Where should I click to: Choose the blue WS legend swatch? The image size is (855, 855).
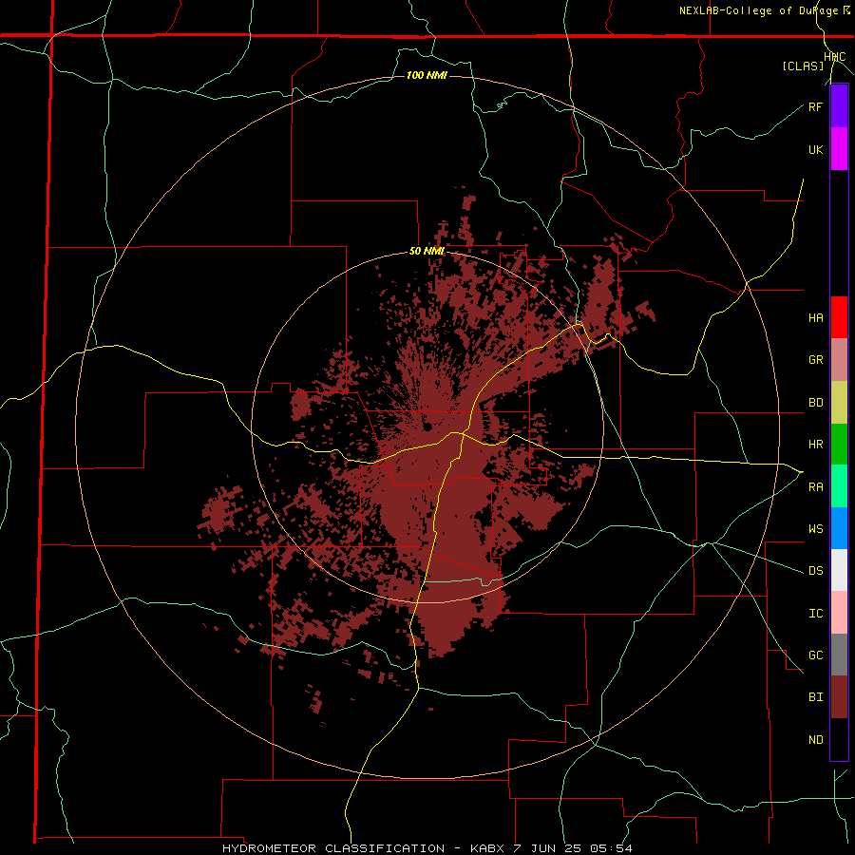tap(839, 528)
